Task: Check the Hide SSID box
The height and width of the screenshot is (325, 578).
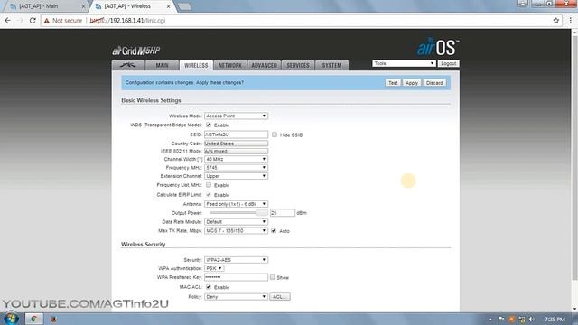Action: (x=275, y=135)
